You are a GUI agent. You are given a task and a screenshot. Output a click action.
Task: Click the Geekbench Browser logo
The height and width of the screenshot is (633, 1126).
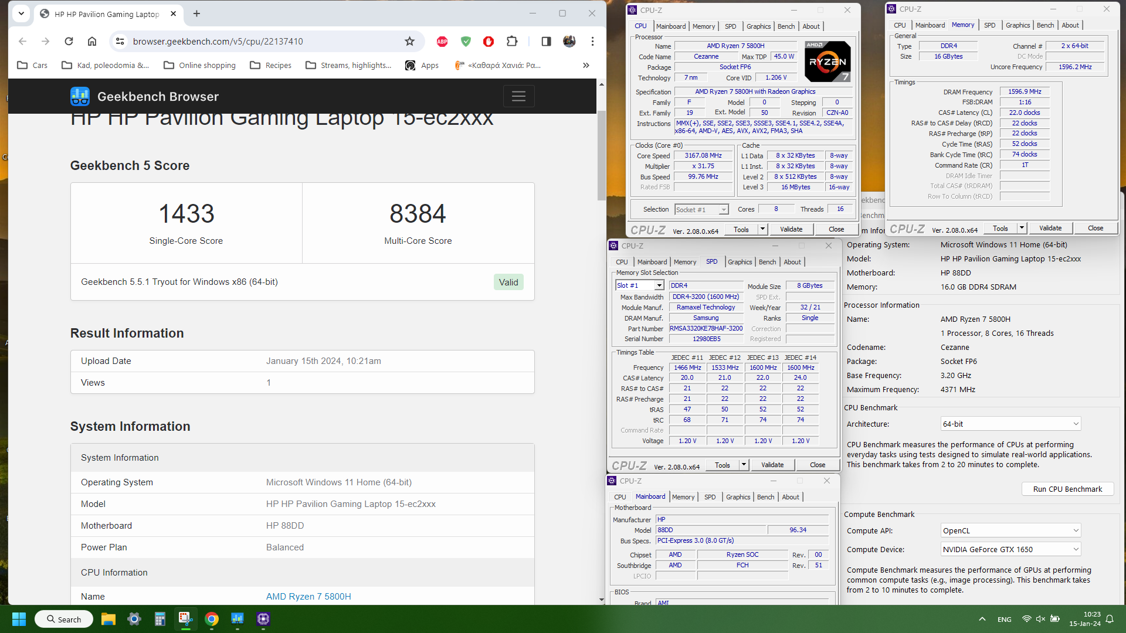[x=144, y=96]
